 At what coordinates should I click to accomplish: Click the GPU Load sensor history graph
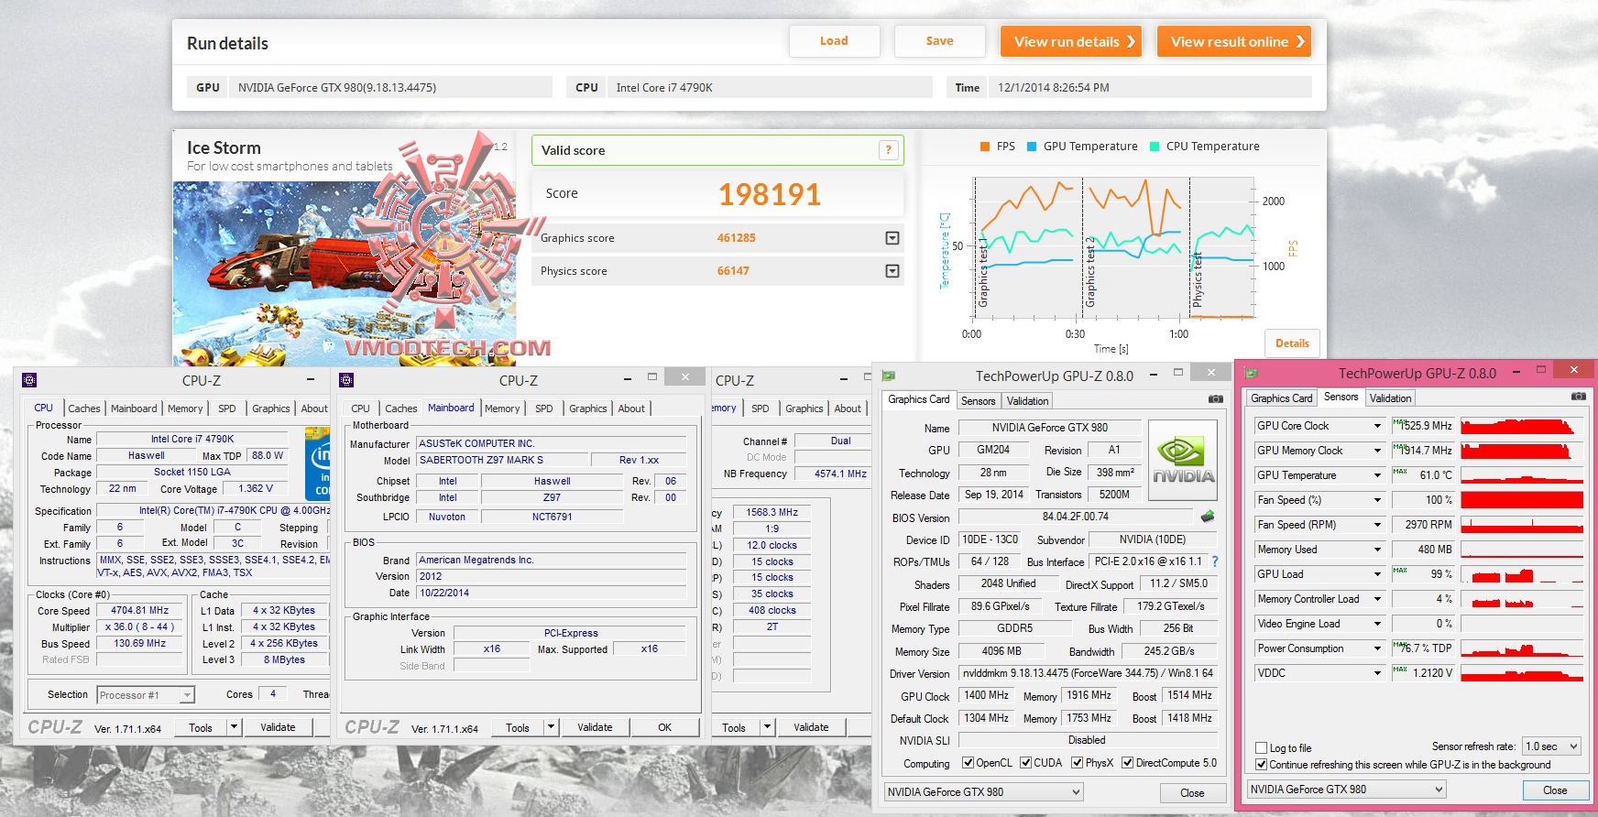pyautogui.click(x=1522, y=574)
